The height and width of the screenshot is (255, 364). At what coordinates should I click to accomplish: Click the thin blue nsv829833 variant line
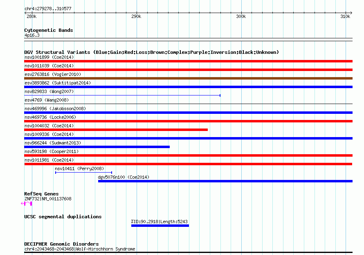(122, 95)
